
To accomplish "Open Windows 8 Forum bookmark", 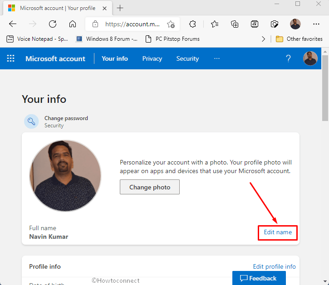I will click(x=107, y=39).
